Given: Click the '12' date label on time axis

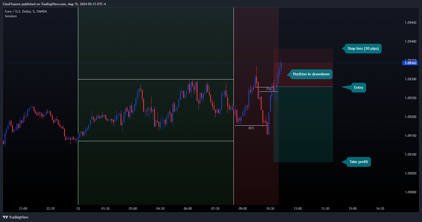Looking at the screenshot, I should [x=78, y=209].
